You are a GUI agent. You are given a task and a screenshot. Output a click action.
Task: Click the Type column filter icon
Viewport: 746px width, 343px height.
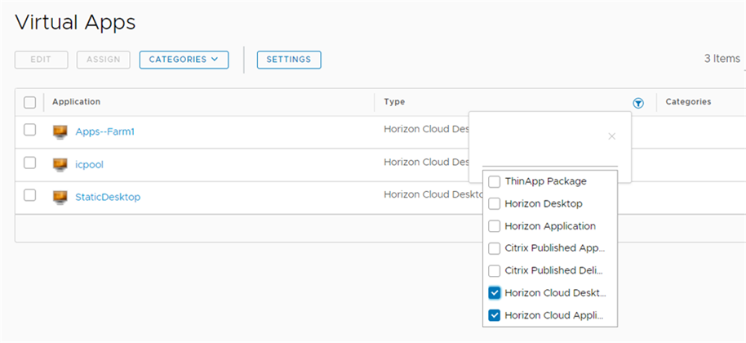tap(638, 103)
